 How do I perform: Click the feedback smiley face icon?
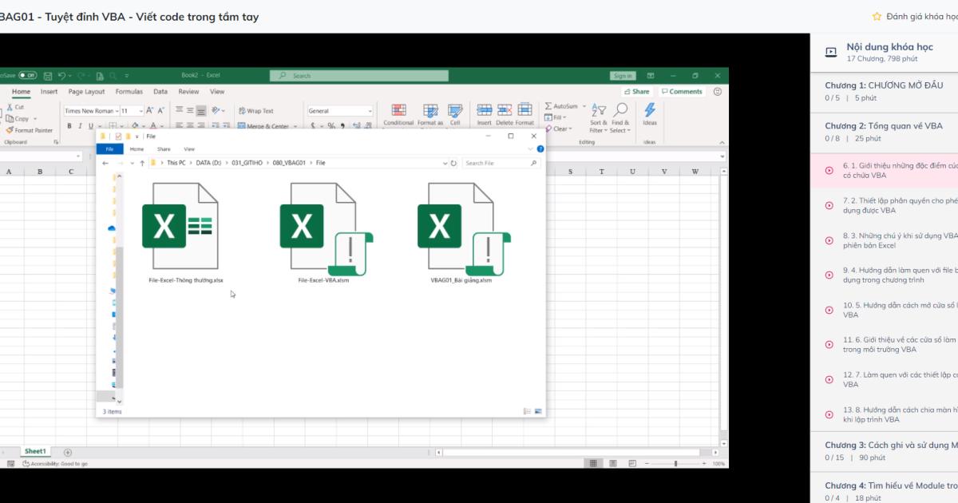(717, 92)
